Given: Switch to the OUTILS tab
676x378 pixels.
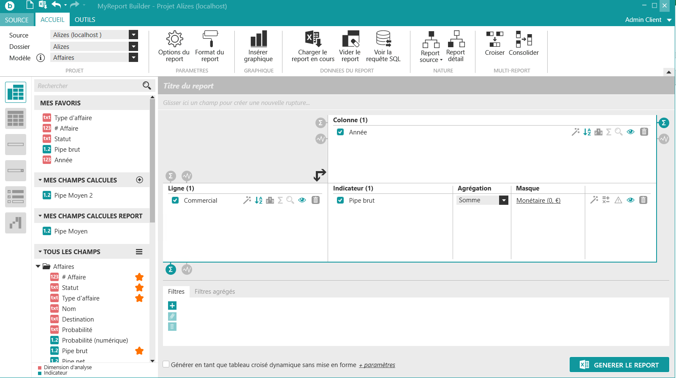Looking at the screenshot, I should 85,20.
